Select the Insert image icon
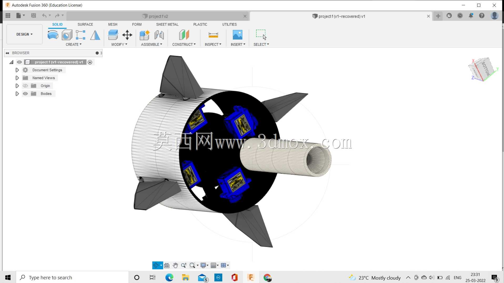The height and width of the screenshot is (283, 504). click(238, 35)
